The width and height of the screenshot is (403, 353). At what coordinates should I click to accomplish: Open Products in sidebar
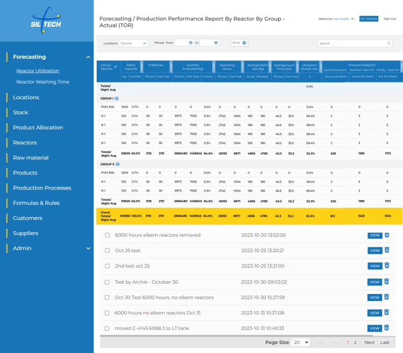click(x=25, y=173)
